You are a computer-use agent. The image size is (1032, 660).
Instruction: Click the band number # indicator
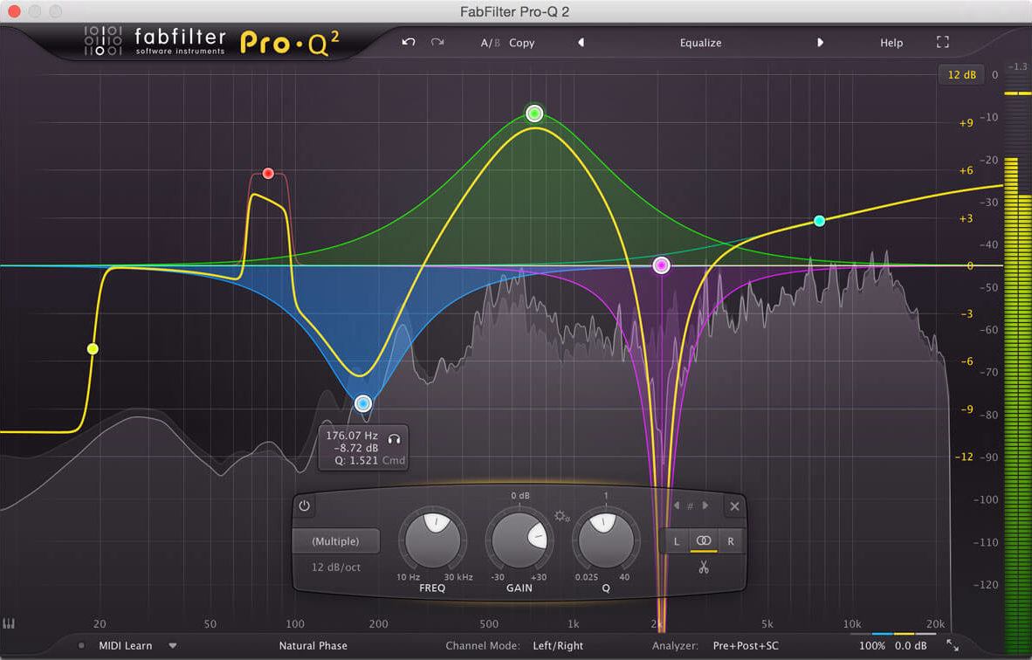tap(691, 506)
